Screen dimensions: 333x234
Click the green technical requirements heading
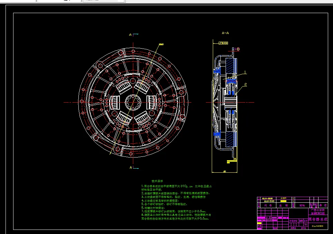tap(157, 181)
